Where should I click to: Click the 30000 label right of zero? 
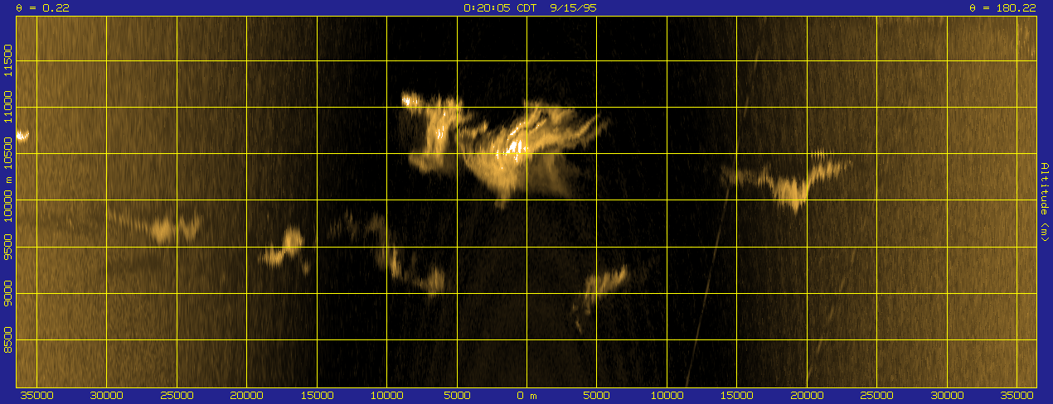(x=947, y=396)
